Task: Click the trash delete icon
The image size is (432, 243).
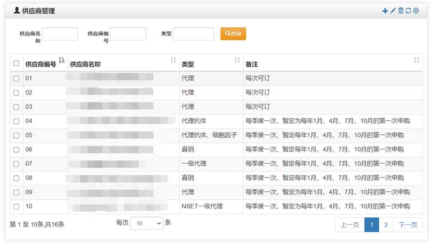Action: [401, 11]
